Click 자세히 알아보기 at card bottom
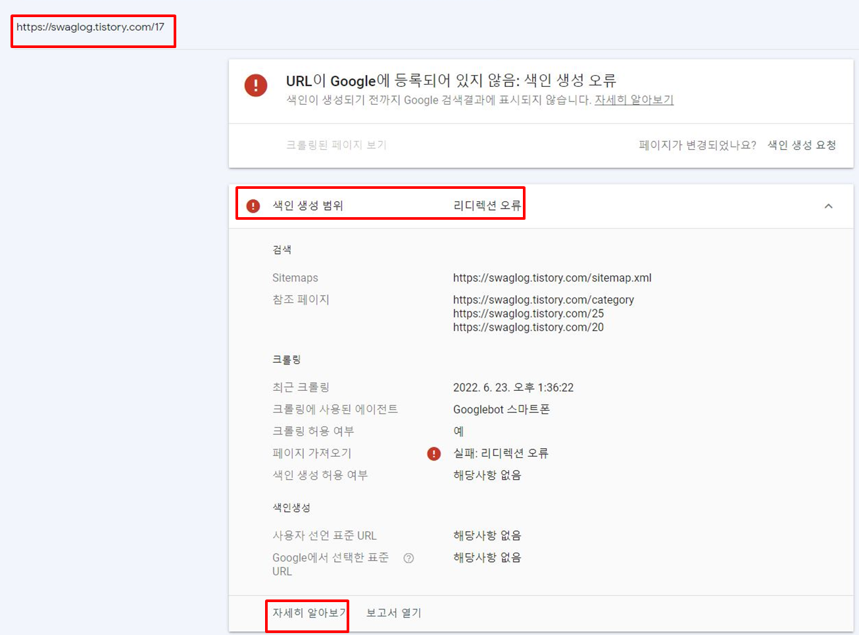 [309, 613]
